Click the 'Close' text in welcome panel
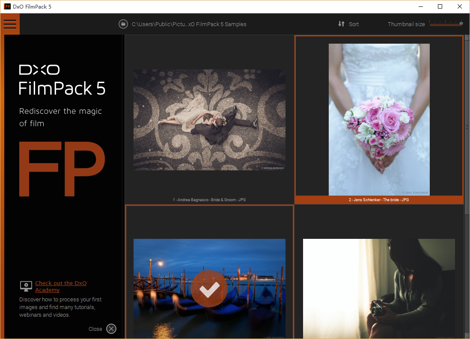This screenshot has height=339, width=470. (95, 329)
